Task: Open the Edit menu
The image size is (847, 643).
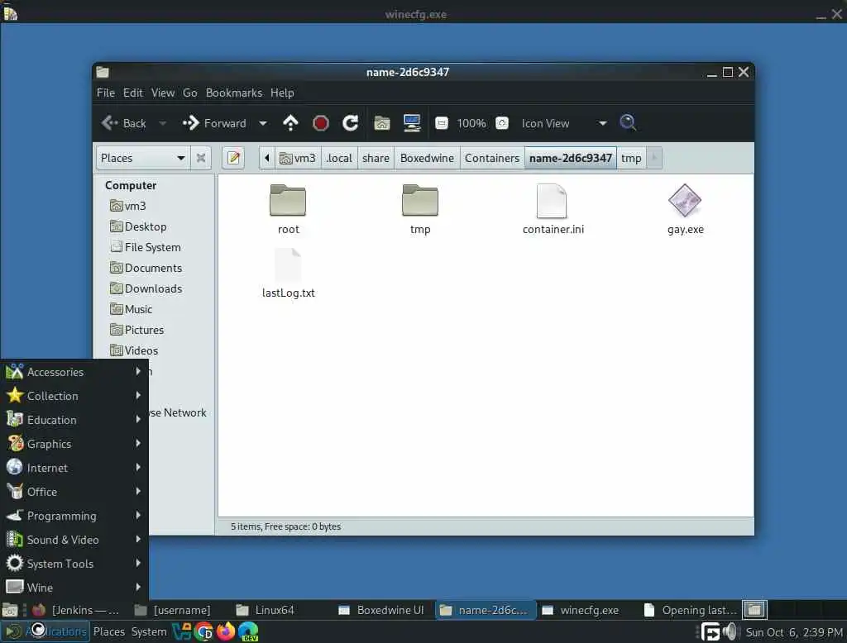Action: pos(133,93)
